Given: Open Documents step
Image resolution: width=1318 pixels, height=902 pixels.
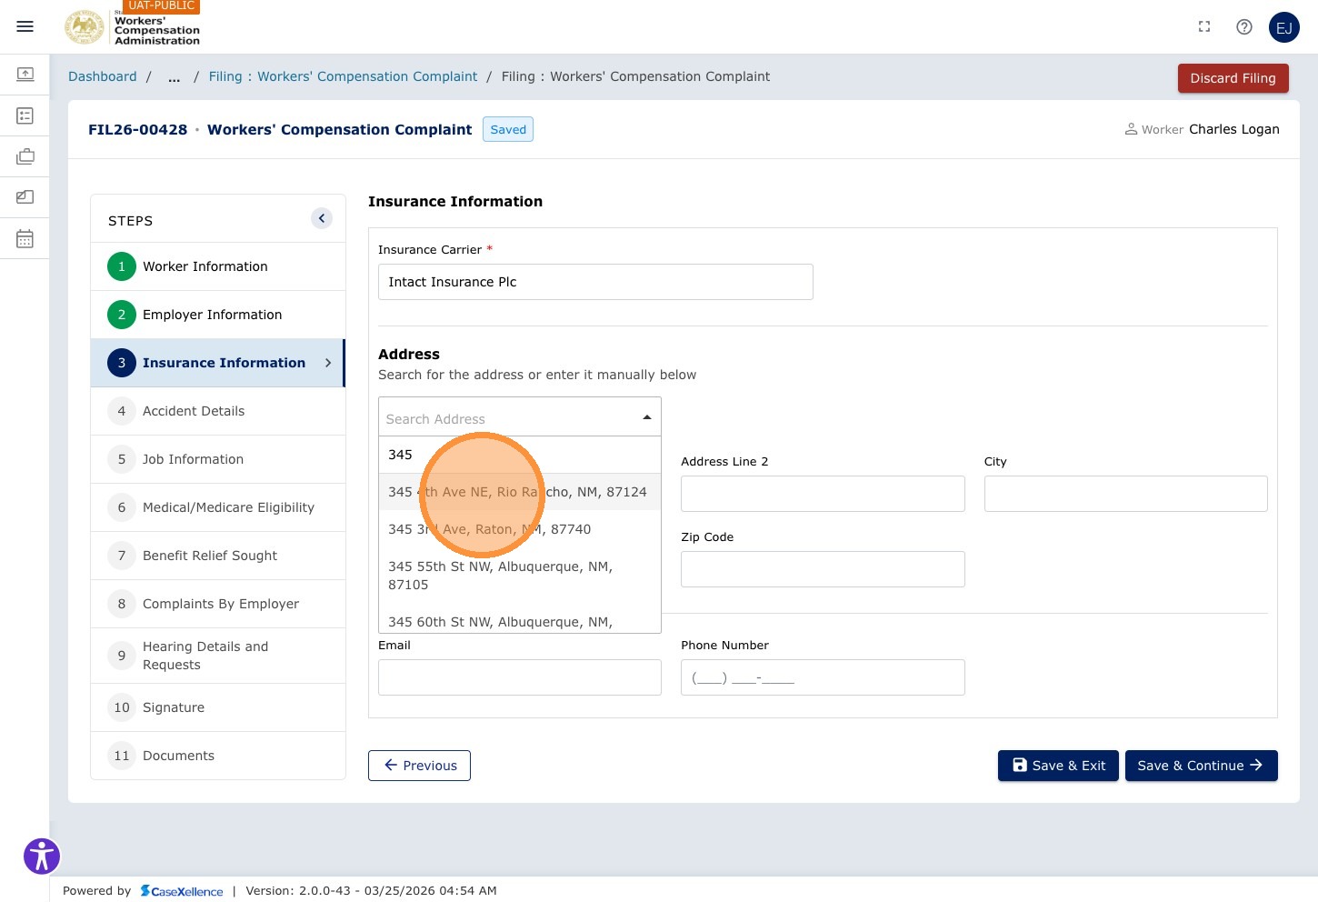Looking at the screenshot, I should pyautogui.click(x=218, y=756).
